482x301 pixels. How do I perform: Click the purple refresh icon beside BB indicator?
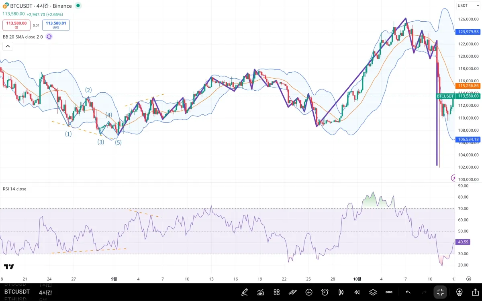(49, 37)
